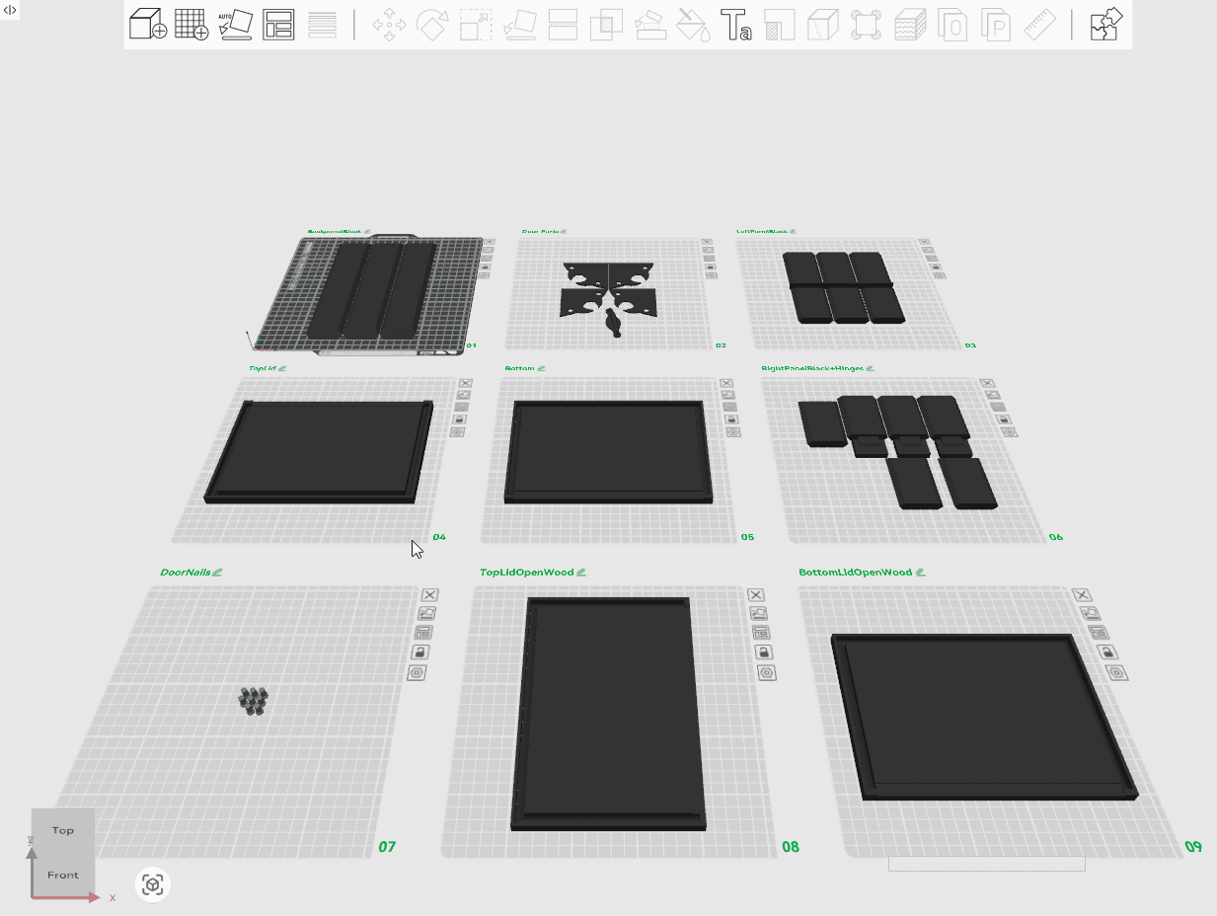Click the corner-brackets frame toolbar icon
Viewport: 1217px width, 916px height.
click(x=866, y=25)
